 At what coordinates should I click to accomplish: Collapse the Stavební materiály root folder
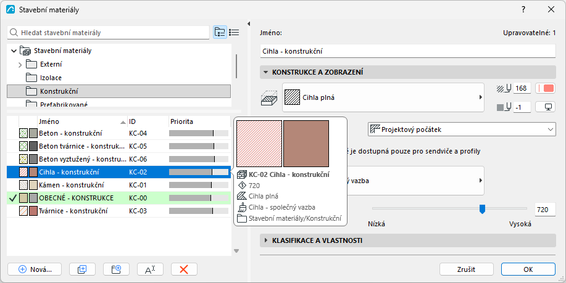coord(14,51)
